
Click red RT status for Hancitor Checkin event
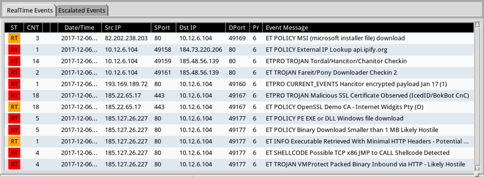[14, 61]
